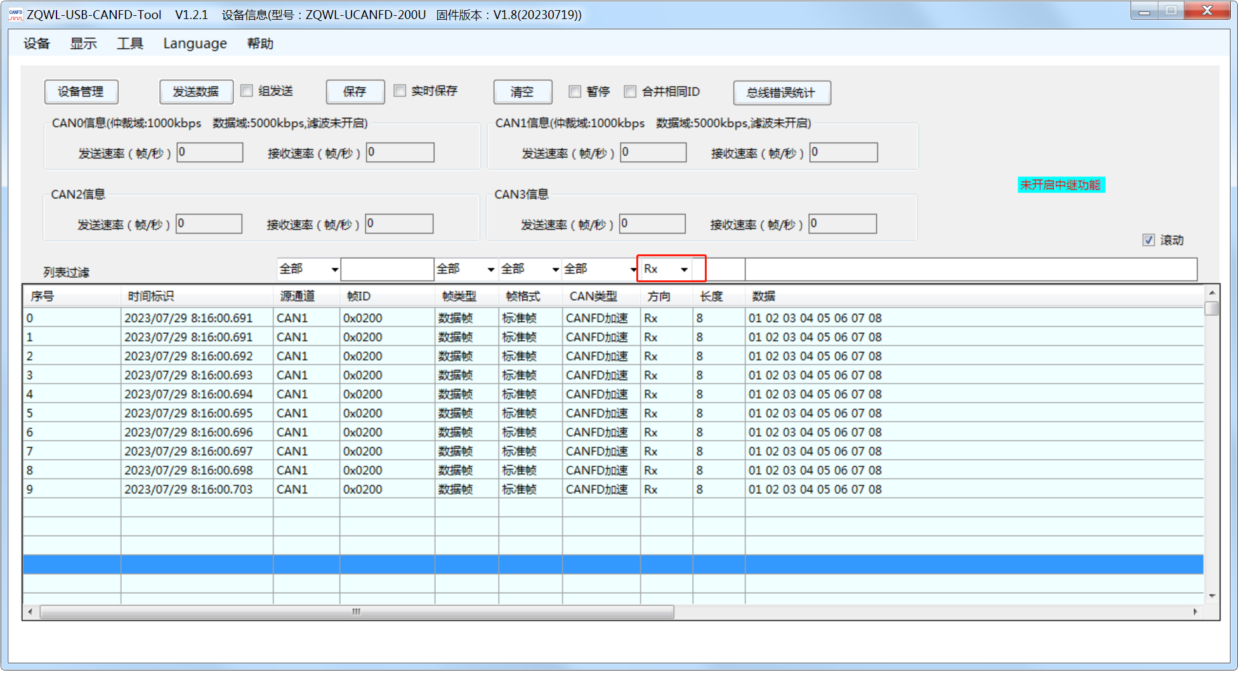Click the horizontal scrollbar thumb
Screen dimensions: 1239x673
point(357,611)
